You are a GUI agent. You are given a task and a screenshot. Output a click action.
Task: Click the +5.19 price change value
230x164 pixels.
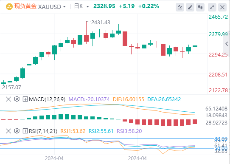point(127,6)
